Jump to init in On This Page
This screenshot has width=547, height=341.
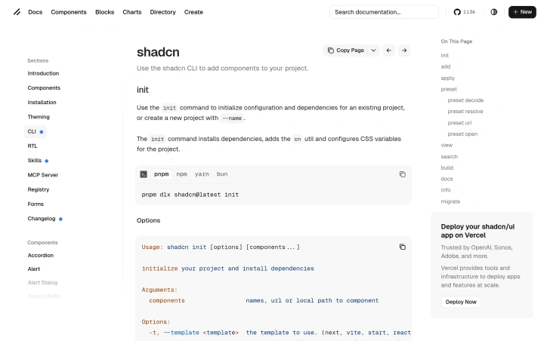click(x=445, y=55)
